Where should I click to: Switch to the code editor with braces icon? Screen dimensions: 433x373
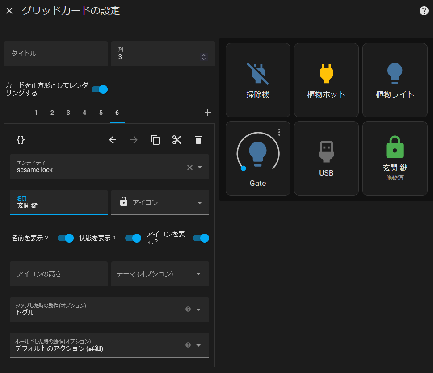pyautogui.click(x=21, y=140)
